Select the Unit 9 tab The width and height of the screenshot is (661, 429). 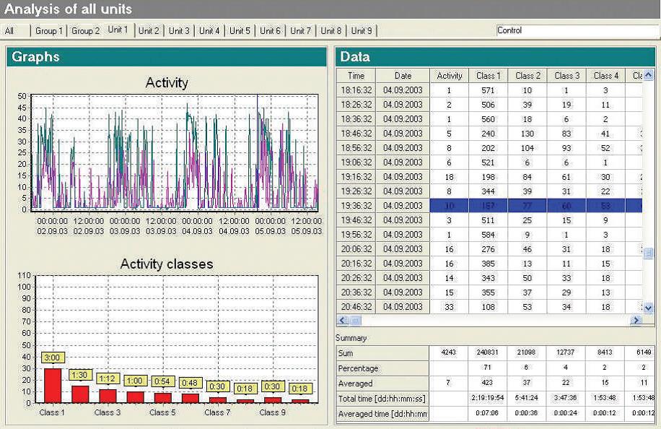[x=362, y=31]
